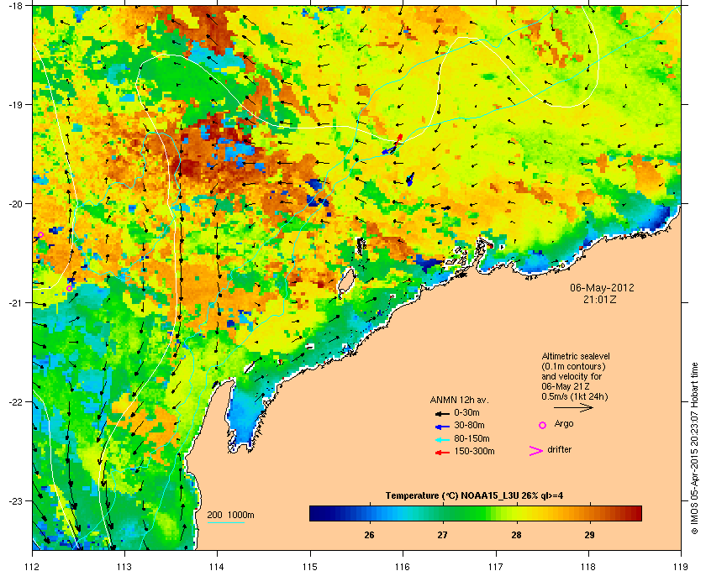Click the Argo float marker near 20.9S
This screenshot has height=571, width=706.
click(x=69, y=288)
